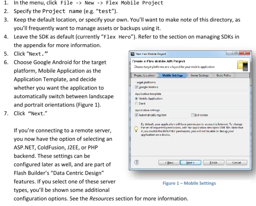Select the Blank template radio button
This screenshot has width=256, height=206.
coord(136,103)
